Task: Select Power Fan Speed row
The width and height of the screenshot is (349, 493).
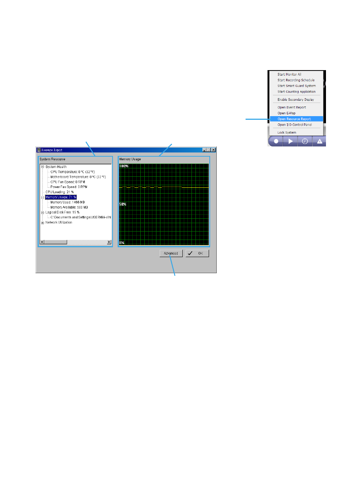Action: coord(69,187)
